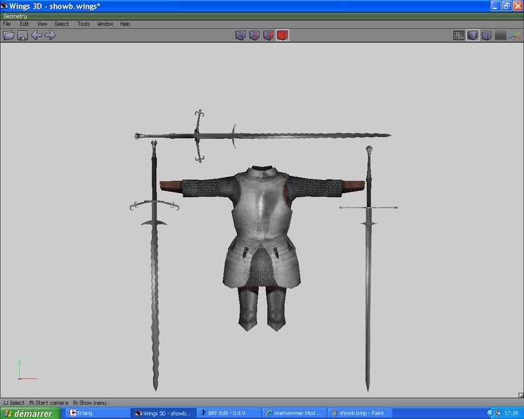Viewport: 524px width, 419px height.
Task: Toggle axes display icon at far right
Action: tap(514, 35)
